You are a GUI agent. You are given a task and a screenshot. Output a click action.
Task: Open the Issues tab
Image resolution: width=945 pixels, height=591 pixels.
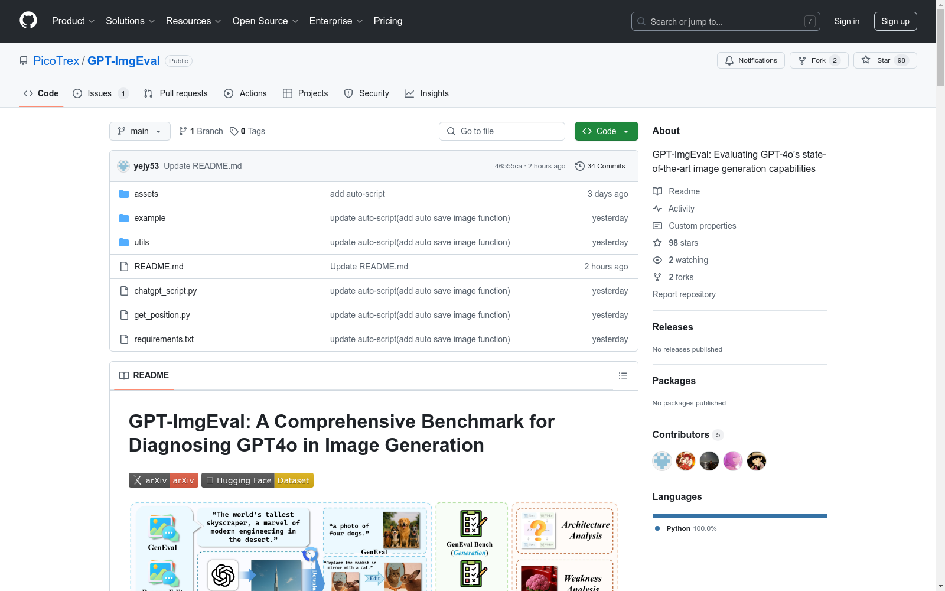click(100, 93)
